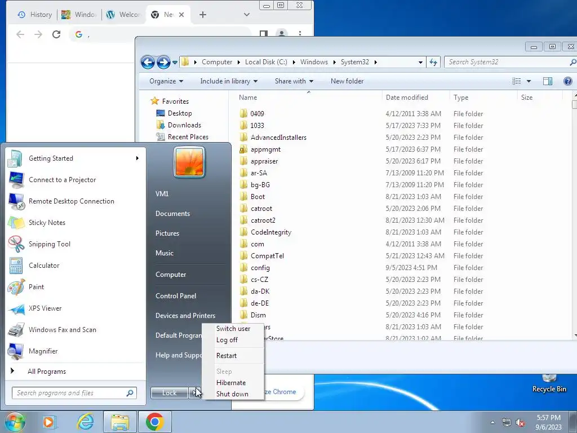Launch Calculator from Start menu
Screen dimensions: 577x433
(x=76, y=266)
